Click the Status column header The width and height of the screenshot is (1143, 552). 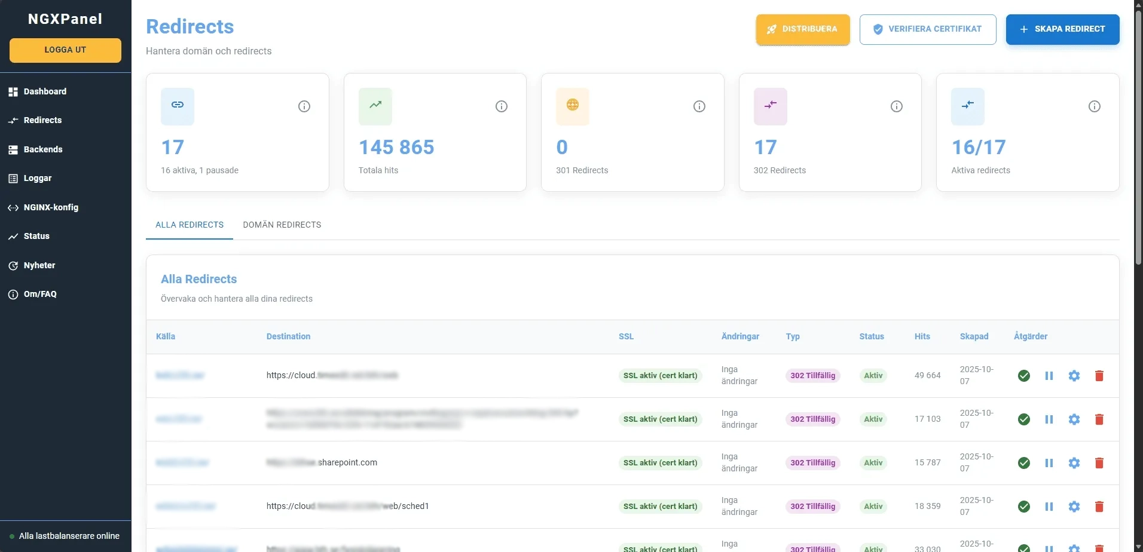tap(872, 336)
